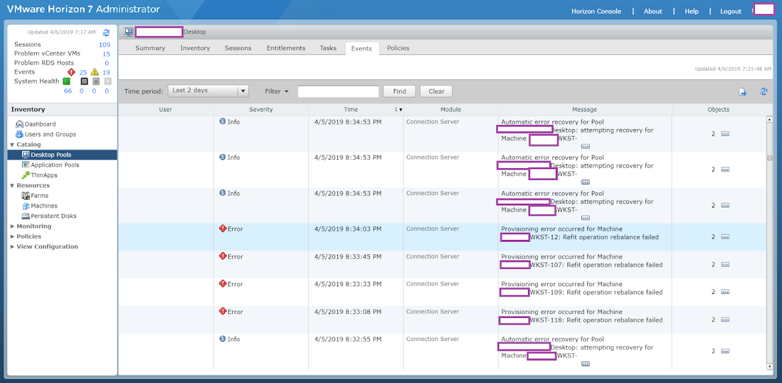Switch to the Inventory tab

(x=195, y=48)
